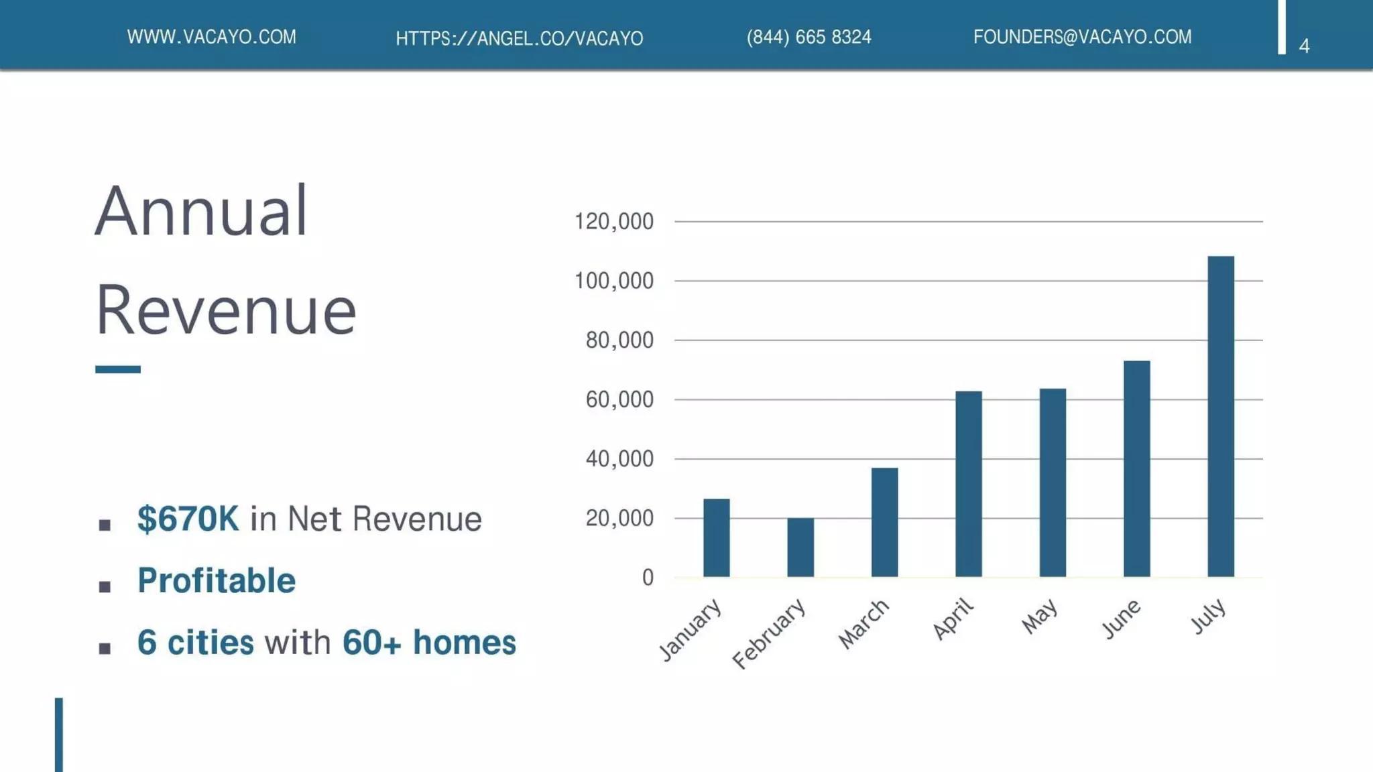Select the 80,000 y-axis value

619,340
